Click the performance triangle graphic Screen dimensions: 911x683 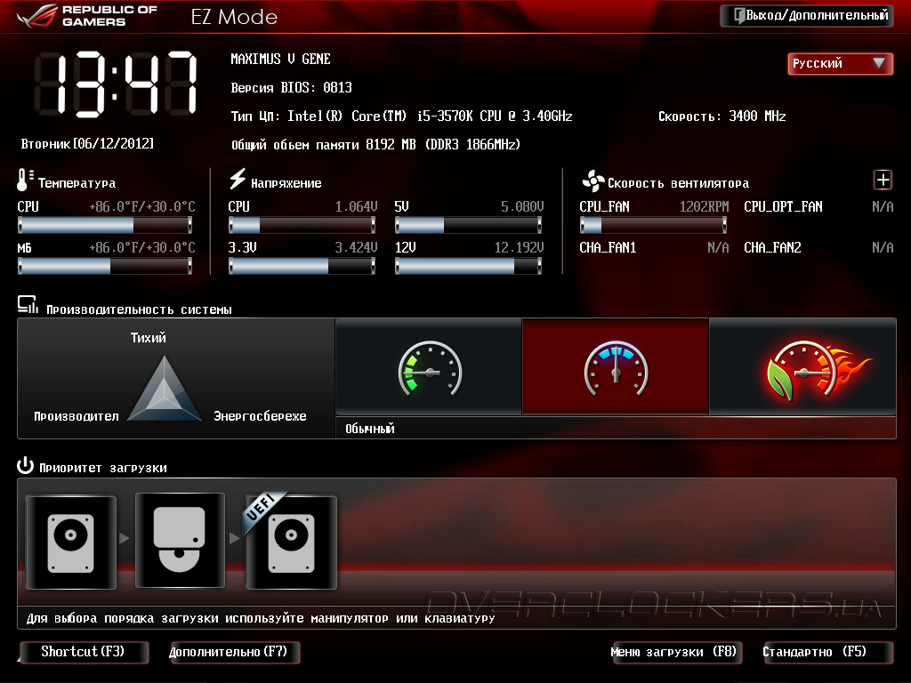165,389
